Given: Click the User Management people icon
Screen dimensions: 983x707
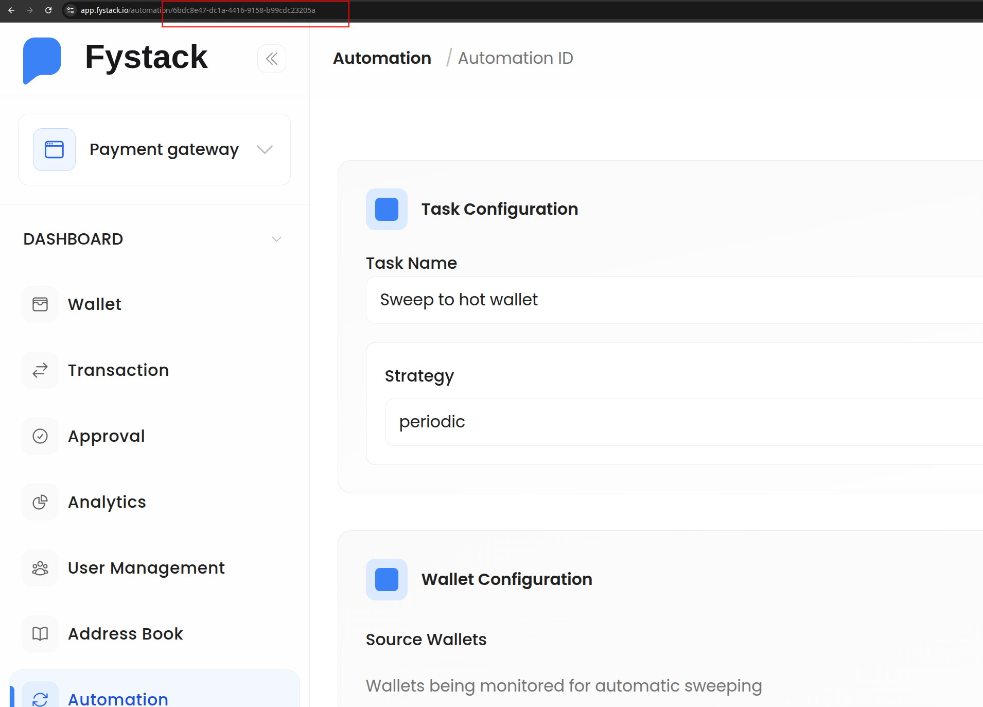Looking at the screenshot, I should [40, 568].
